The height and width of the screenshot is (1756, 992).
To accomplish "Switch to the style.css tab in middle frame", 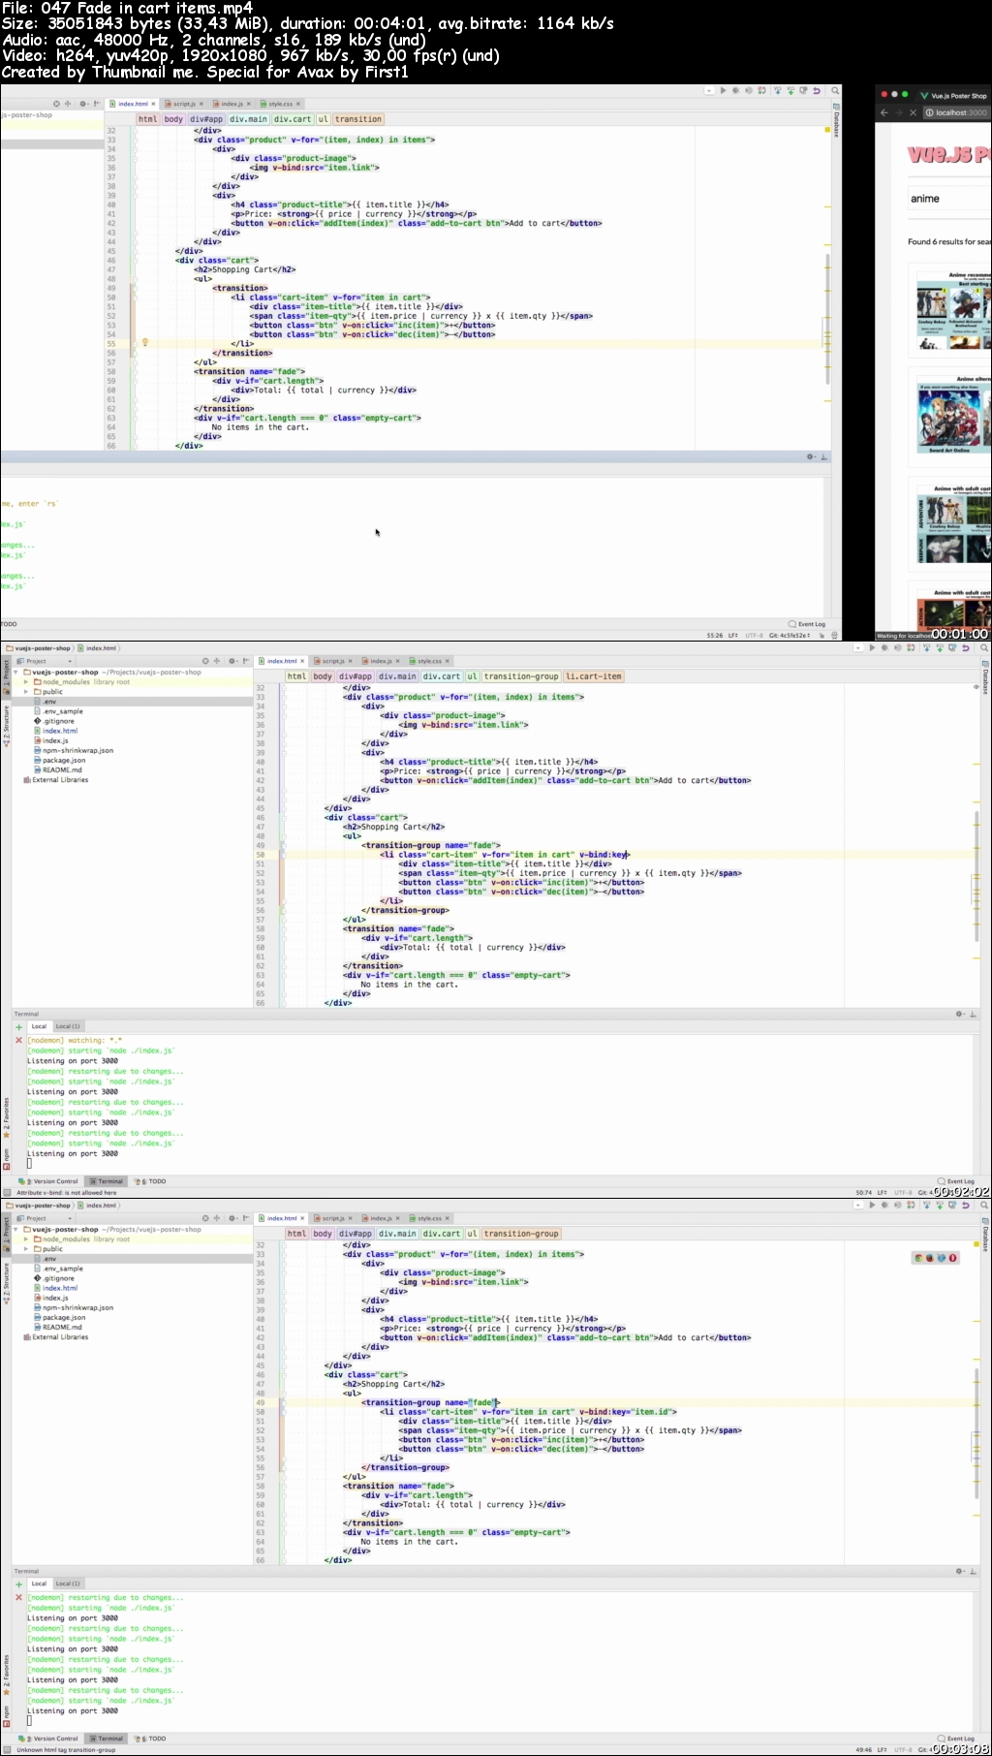I will pyautogui.click(x=429, y=661).
